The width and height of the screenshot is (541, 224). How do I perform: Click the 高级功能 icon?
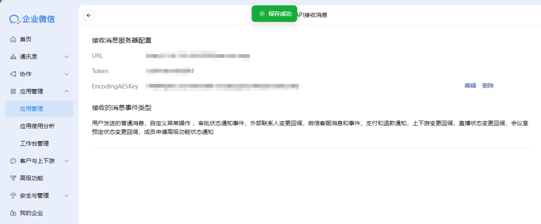click(x=13, y=178)
